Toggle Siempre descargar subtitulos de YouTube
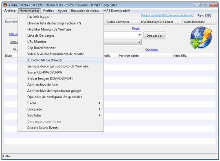The height and width of the screenshot is (161, 220). (61, 66)
